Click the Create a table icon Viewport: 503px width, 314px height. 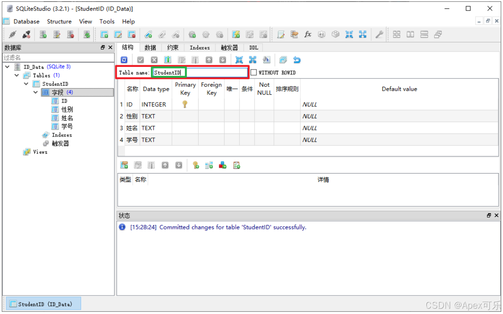(104, 34)
